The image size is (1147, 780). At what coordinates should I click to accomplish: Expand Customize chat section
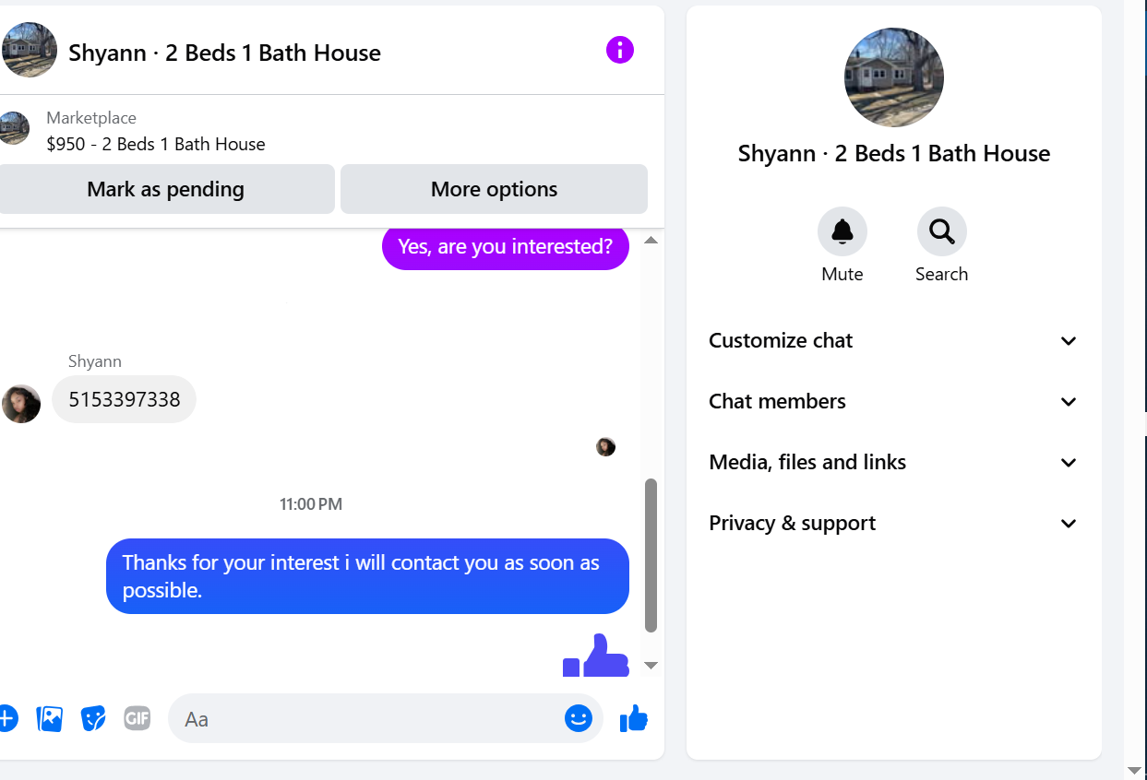pos(892,341)
